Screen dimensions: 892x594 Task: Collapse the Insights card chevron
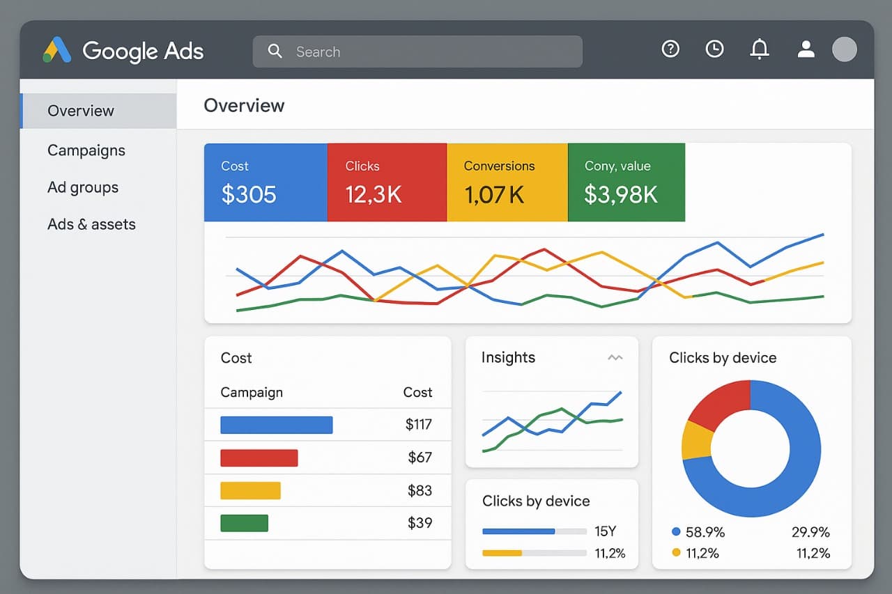615,358
